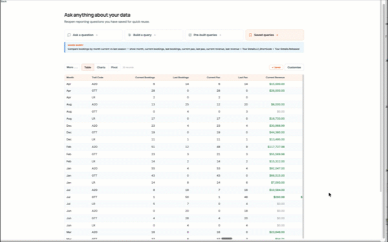Screen dimensions: 388x242
Task: Click the Build a query icon
Action: click(x=129, y=35)
